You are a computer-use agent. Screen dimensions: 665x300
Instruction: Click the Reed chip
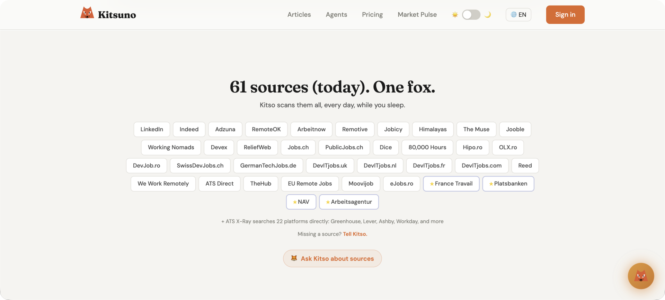(525, 166)
